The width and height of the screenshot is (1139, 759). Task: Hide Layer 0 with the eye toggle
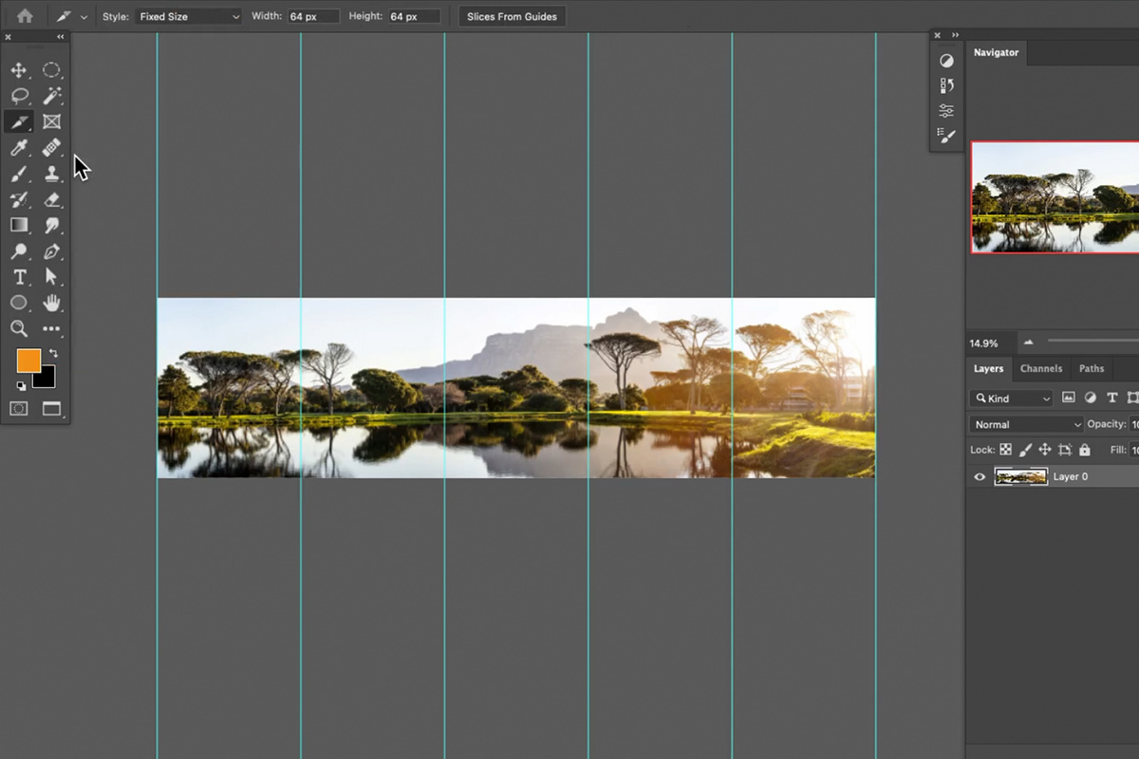pyautogui.click(x=979, y=476)
